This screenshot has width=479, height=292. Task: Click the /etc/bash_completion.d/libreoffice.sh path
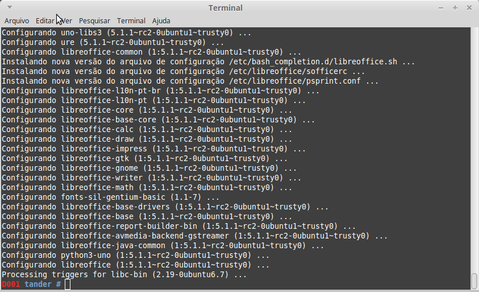pos(313,62)
